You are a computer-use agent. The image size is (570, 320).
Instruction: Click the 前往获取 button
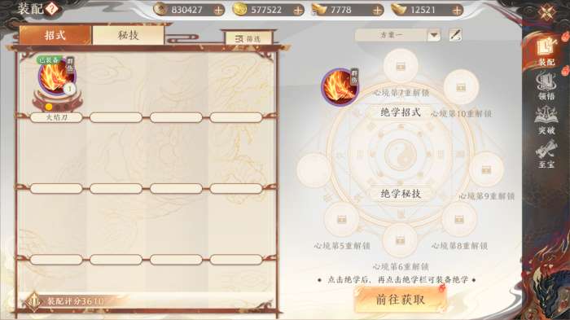(401, 300)
